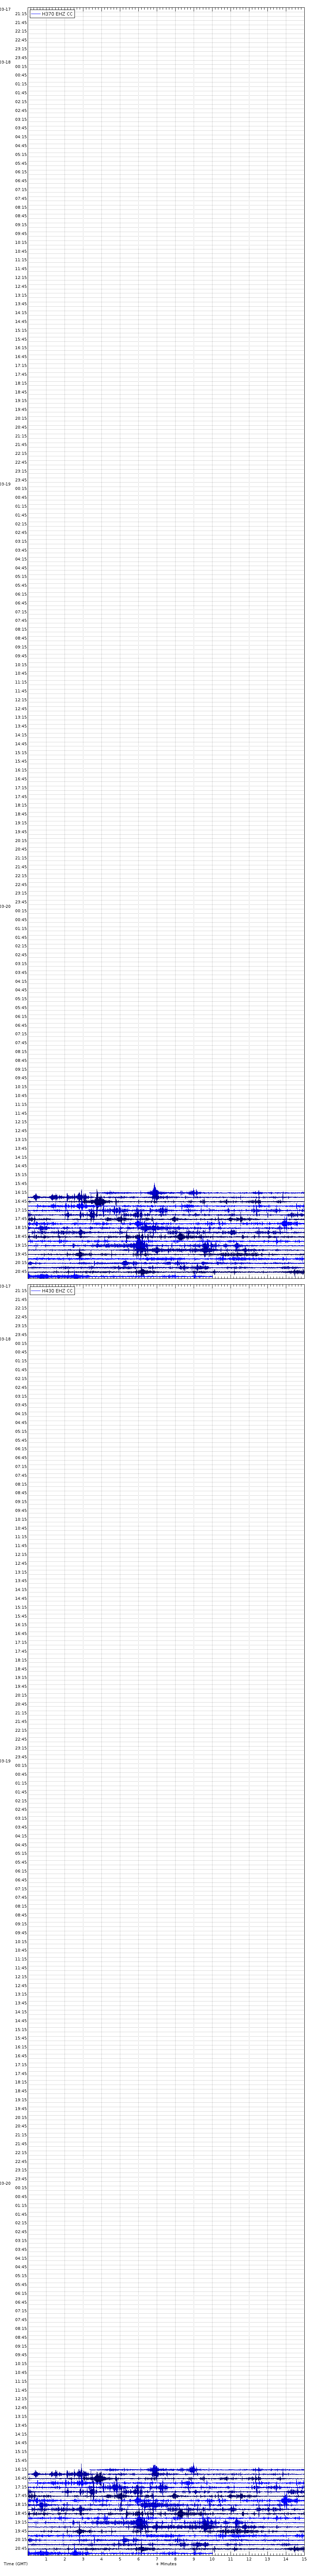Select the 09-20 date label in H37D plot
Image resolution: width=332 pixels, height=2576 pixels.
tap(5, 906)
